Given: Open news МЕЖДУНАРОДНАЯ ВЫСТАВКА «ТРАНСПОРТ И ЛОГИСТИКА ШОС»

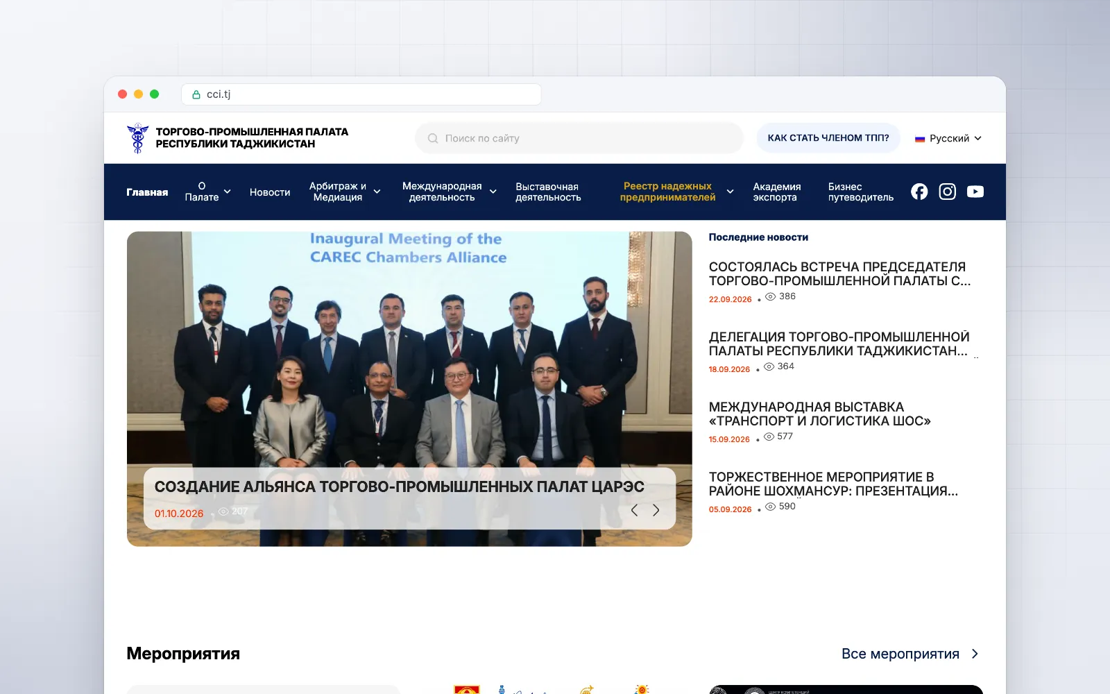Looking at the screenshot, I should (820, 414).
